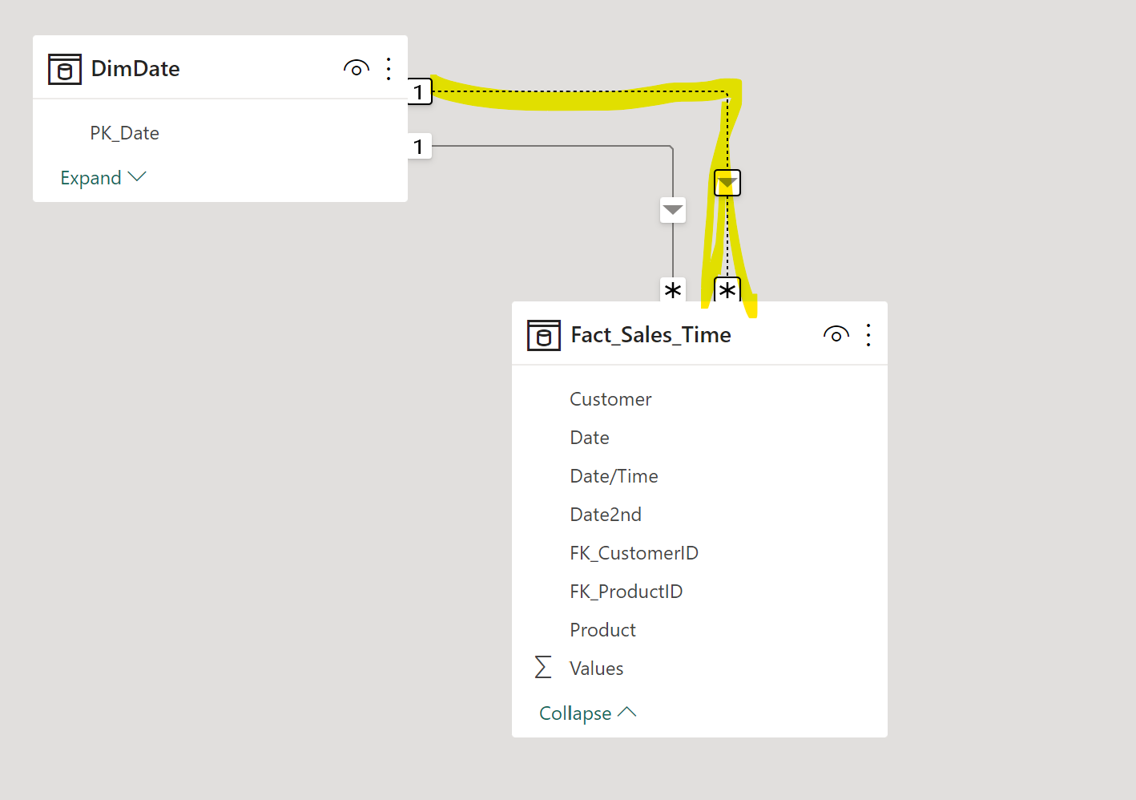The height and width of the screenshot is (800, 1136).
Task: Select the Date field in Fact_Sales_Time
Action: pos(590,438)
